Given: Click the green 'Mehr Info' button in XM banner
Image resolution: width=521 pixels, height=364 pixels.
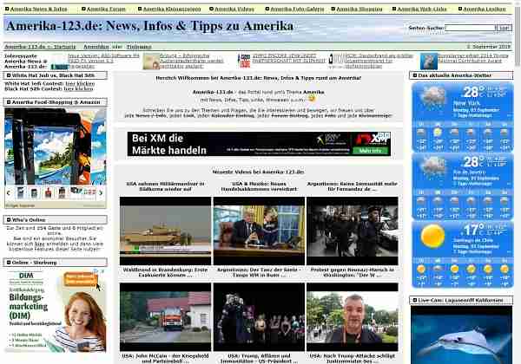Looking at the screenshot, I should pos(370,151).
